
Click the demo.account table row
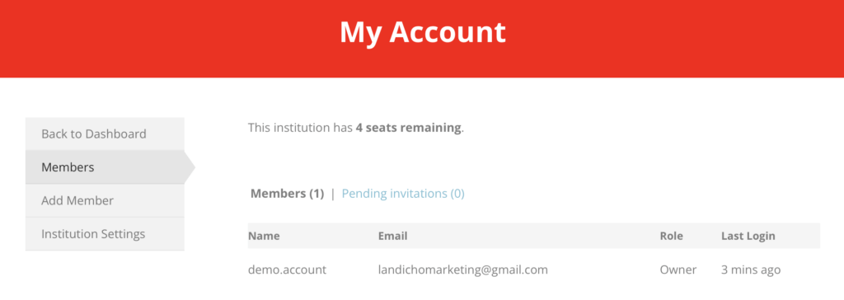coord(534,270)
